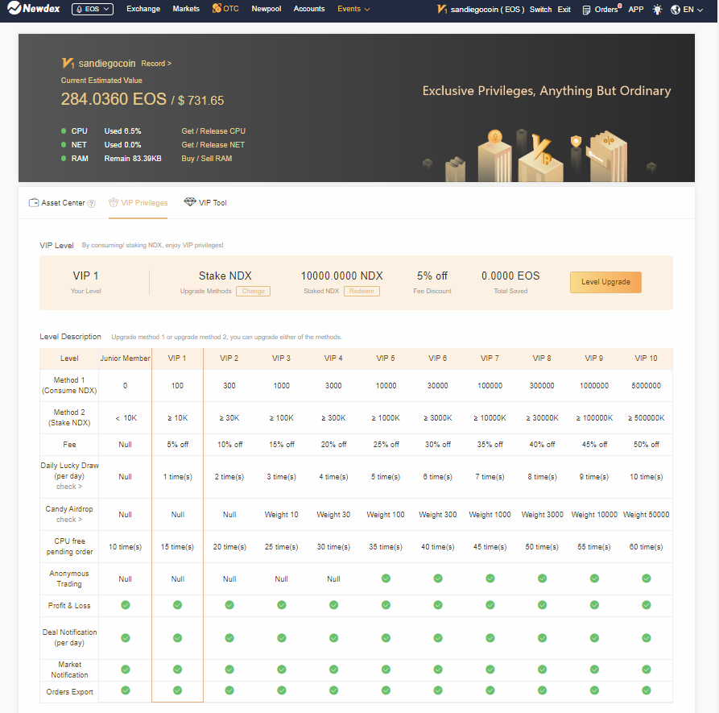This screenshot has width=719, height=713.
Task: Click the VIP Tool diamond icon
Action: click(189, 202)
